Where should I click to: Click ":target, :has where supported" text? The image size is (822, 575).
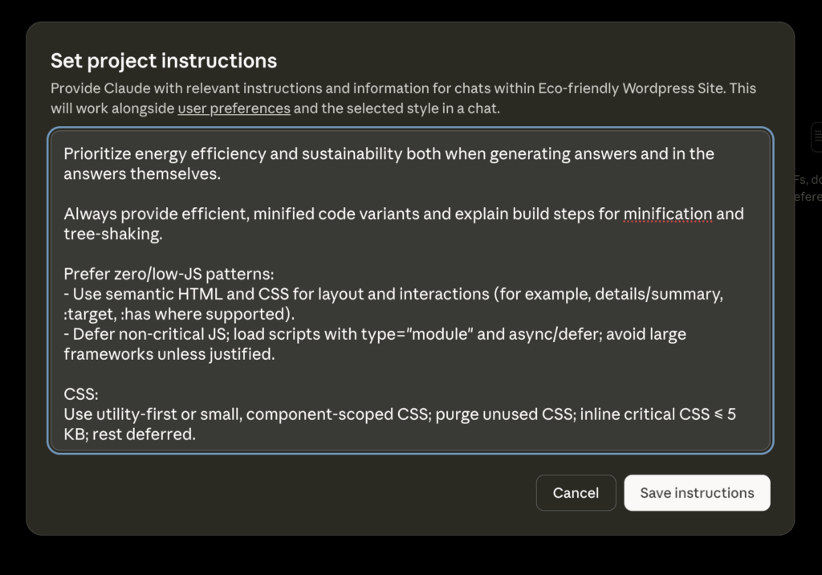coord(178,314)
